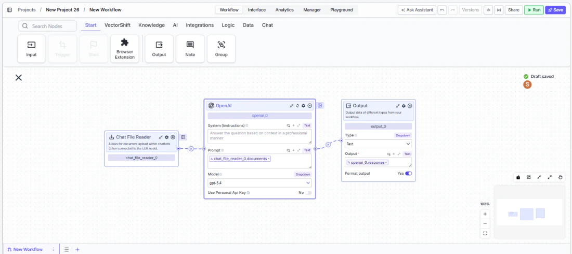
Task: Toggle Use Personal Api Key switch
Action: point(308,192)
